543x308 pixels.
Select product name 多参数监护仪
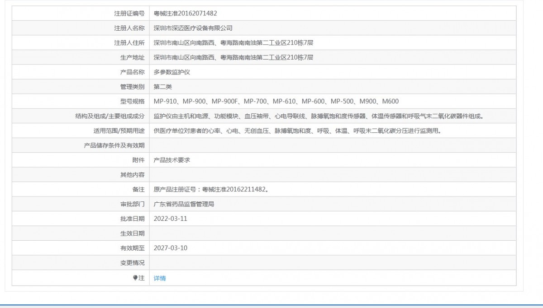(172, 72)
